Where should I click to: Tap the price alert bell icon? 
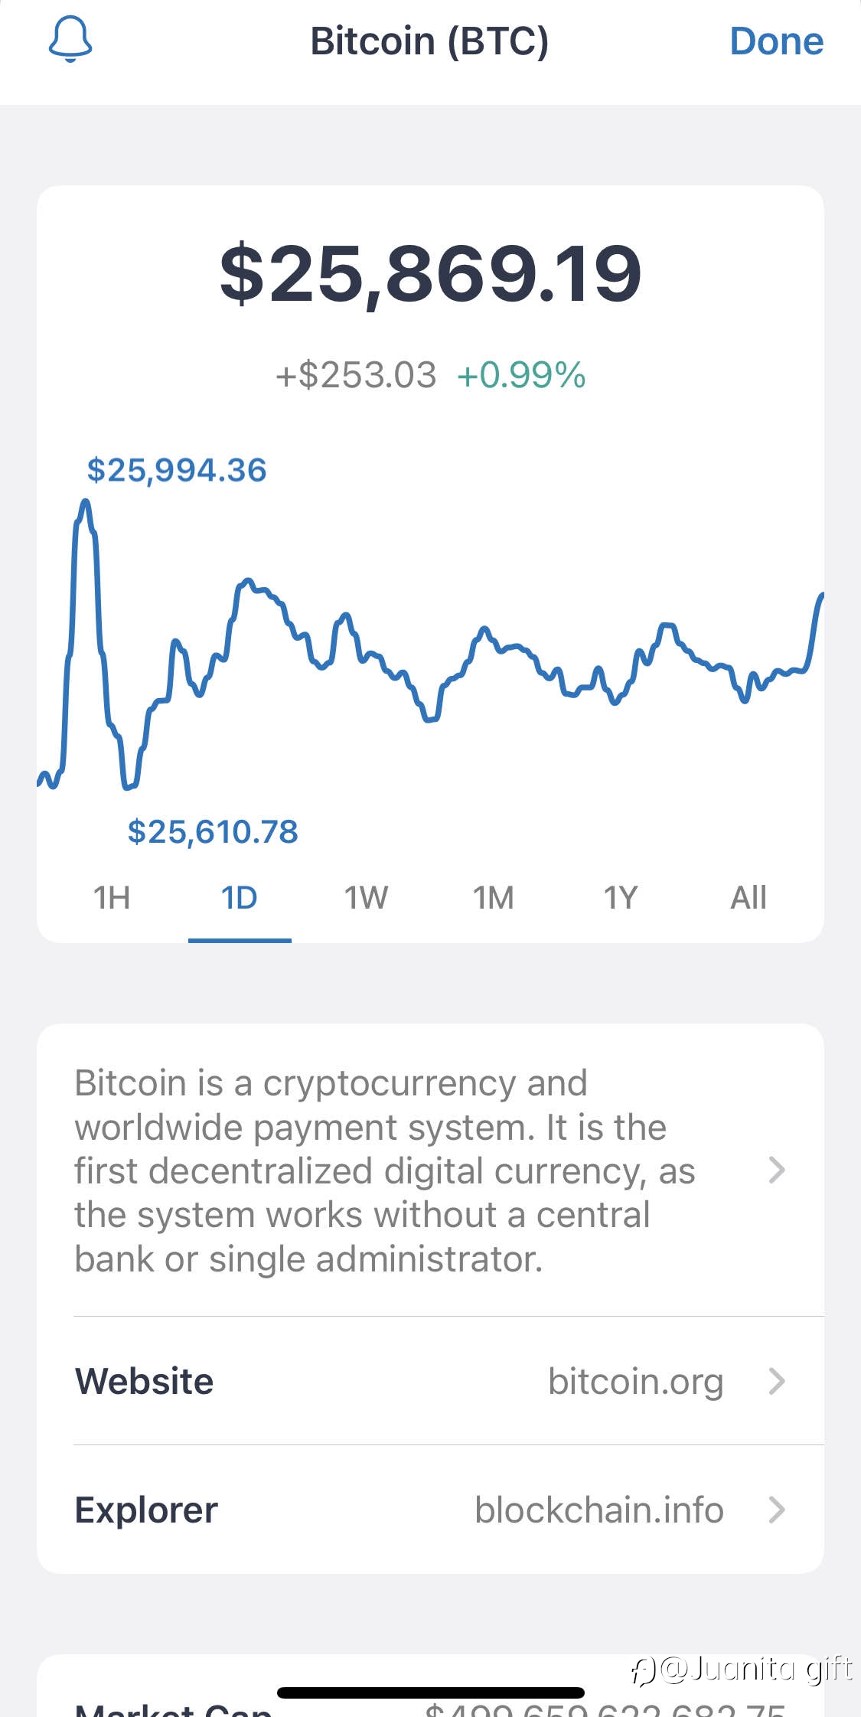pyautogui.click(x=70, y=40)
